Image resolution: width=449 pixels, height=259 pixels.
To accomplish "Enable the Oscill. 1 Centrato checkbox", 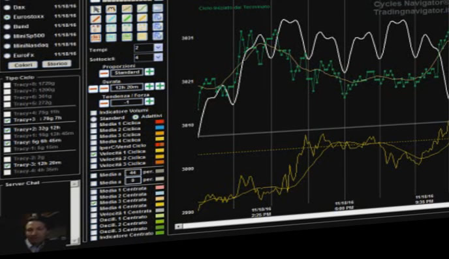I will (93, 221).
